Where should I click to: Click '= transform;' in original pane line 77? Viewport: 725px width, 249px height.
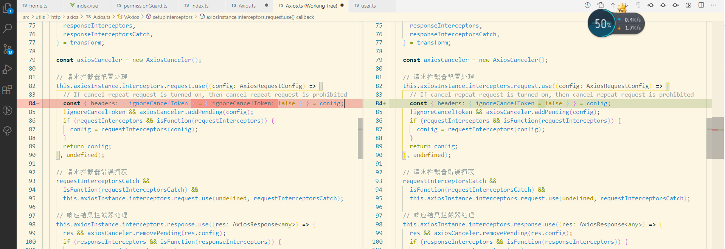coord(84,43)
